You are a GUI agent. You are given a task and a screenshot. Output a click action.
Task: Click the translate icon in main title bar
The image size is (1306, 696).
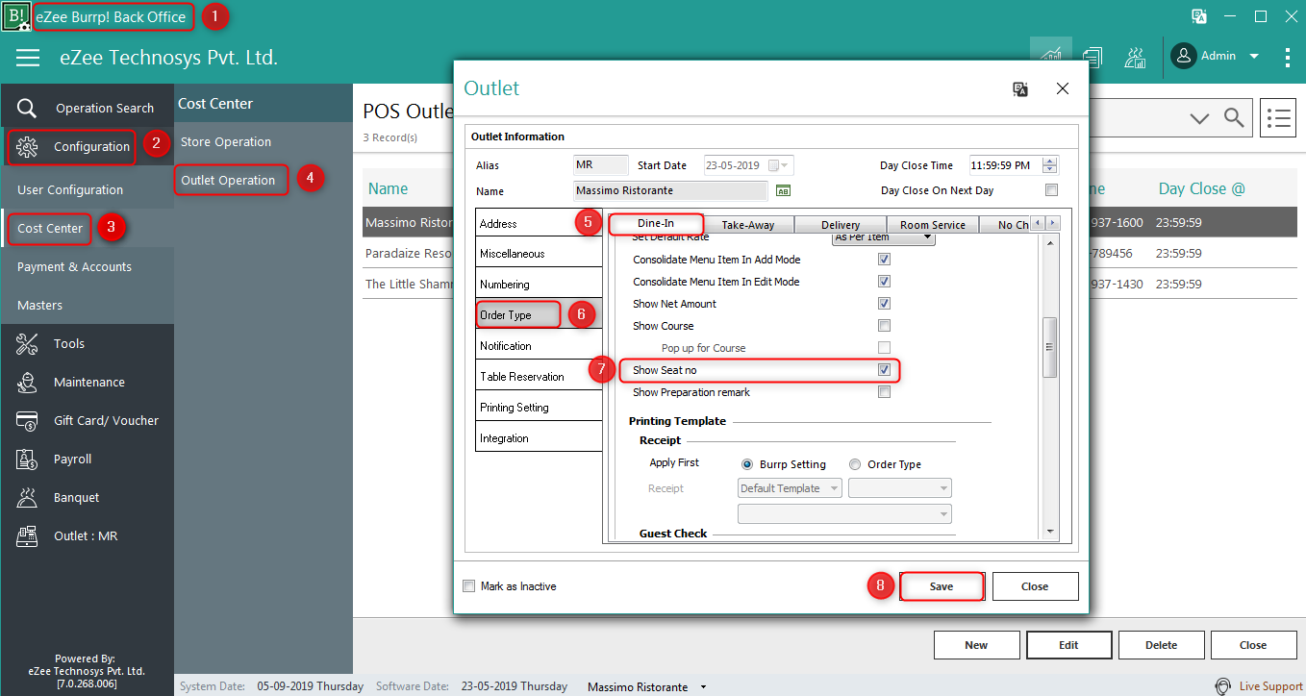pos(1199,16)
